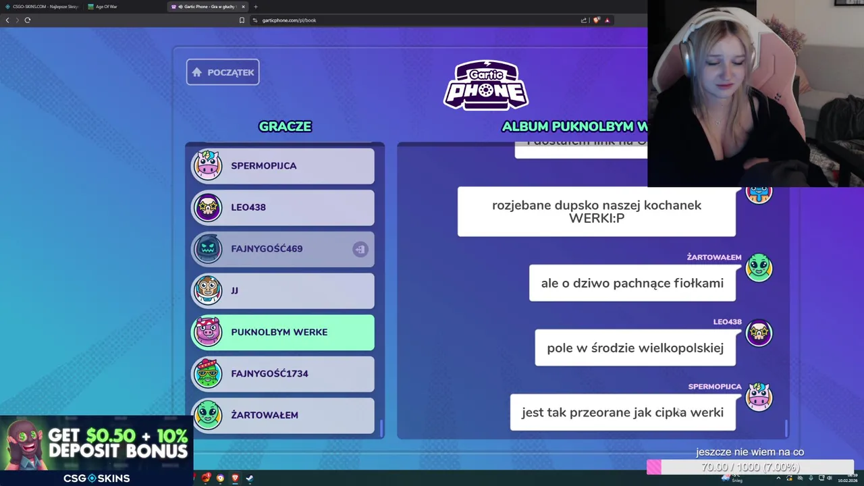Click the message starting 'rozjebane dupsko'
The image size is (864, 486).
click(x=597, y=211)
